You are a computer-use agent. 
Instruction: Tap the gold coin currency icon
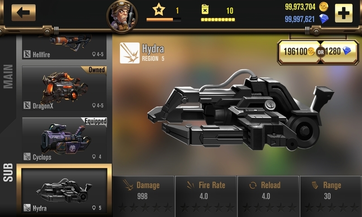click(324, 7)
